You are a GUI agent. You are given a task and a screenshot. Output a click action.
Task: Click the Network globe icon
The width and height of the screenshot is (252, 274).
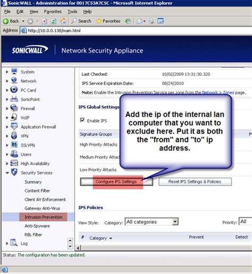point(14,81)
